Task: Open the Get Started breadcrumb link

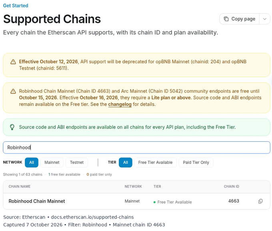Action: click(16, 6)
